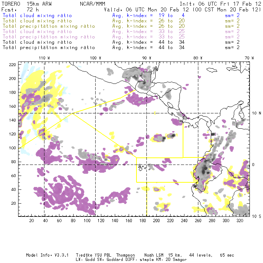Click the '70 W' longitude label
The height and width of the screenshot is (263, 263).
point(249,58)
